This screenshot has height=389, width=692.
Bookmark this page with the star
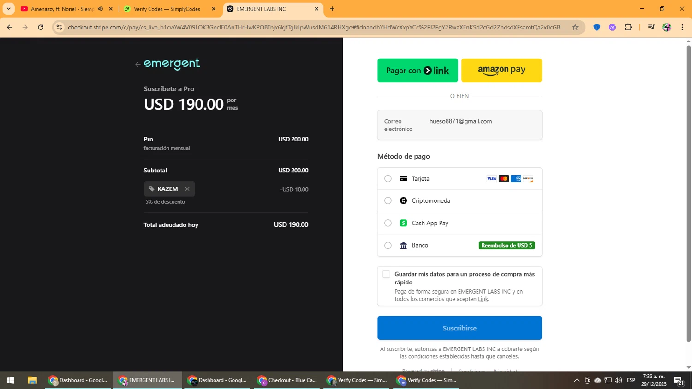coord(575,27)
